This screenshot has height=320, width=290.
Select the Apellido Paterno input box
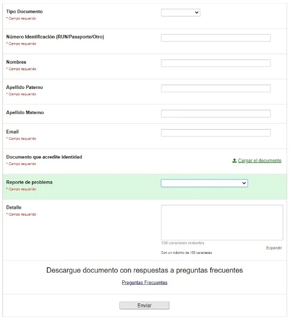(x=216, y=88)
